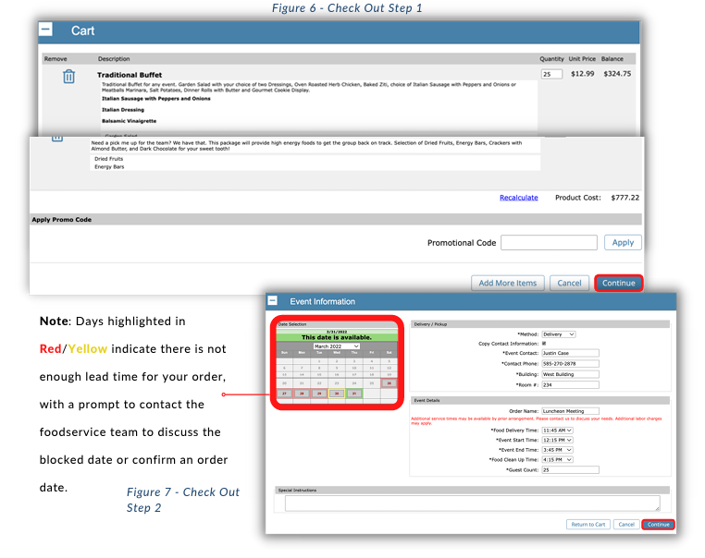
Task: Click the Recalculate link
Action: tap(518, 198)
